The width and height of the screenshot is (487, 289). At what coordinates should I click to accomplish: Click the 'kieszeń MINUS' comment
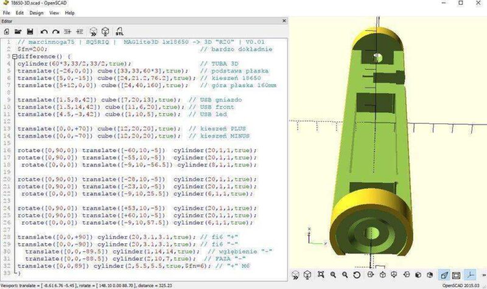[219, 136]
